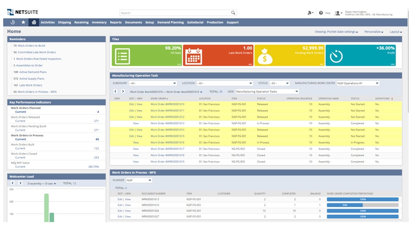The image size is (412, 239).
Task: Click the Dispatched column sort icon
Action: 392,99
